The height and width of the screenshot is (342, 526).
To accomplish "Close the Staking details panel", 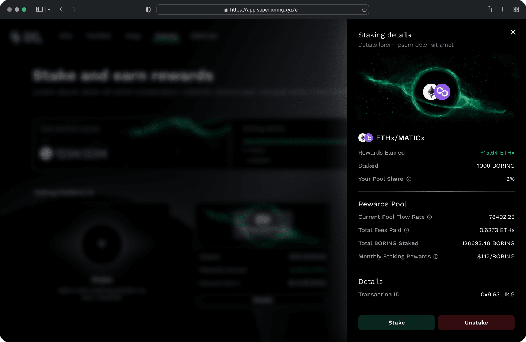I will click(x=513, y=32).
